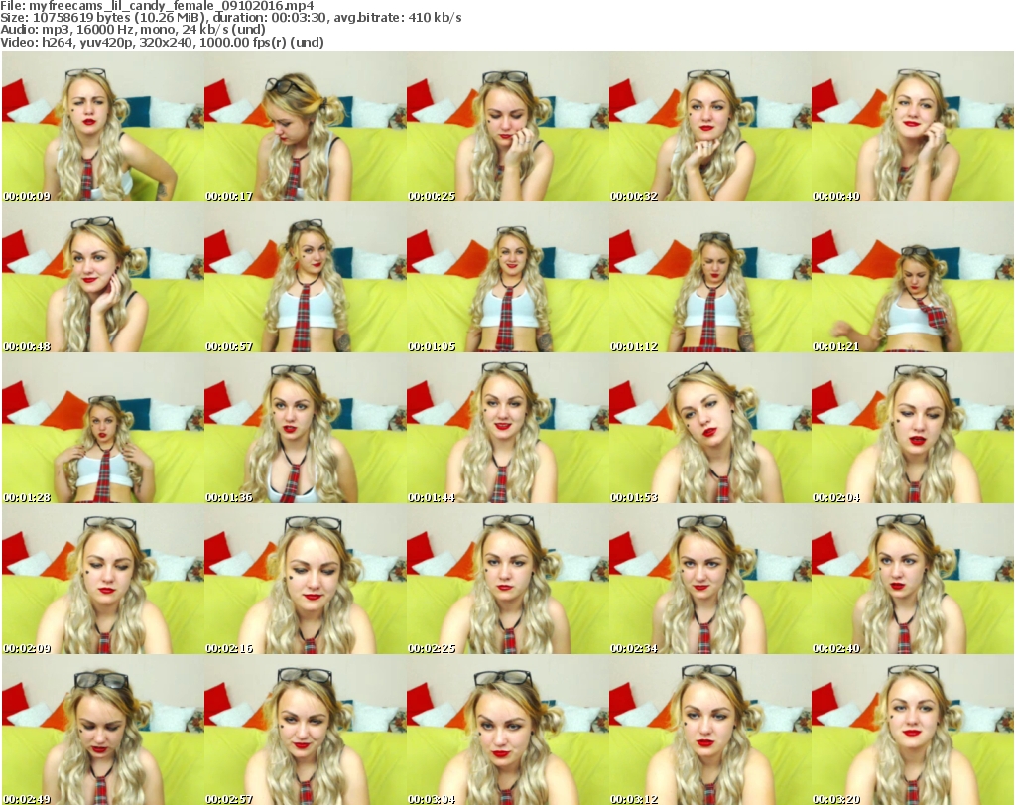The width and height of the screenshot is (1016, 805).
Task: Click the thumbnail stamped 00:03:12
Action: [x=709, y=730]
